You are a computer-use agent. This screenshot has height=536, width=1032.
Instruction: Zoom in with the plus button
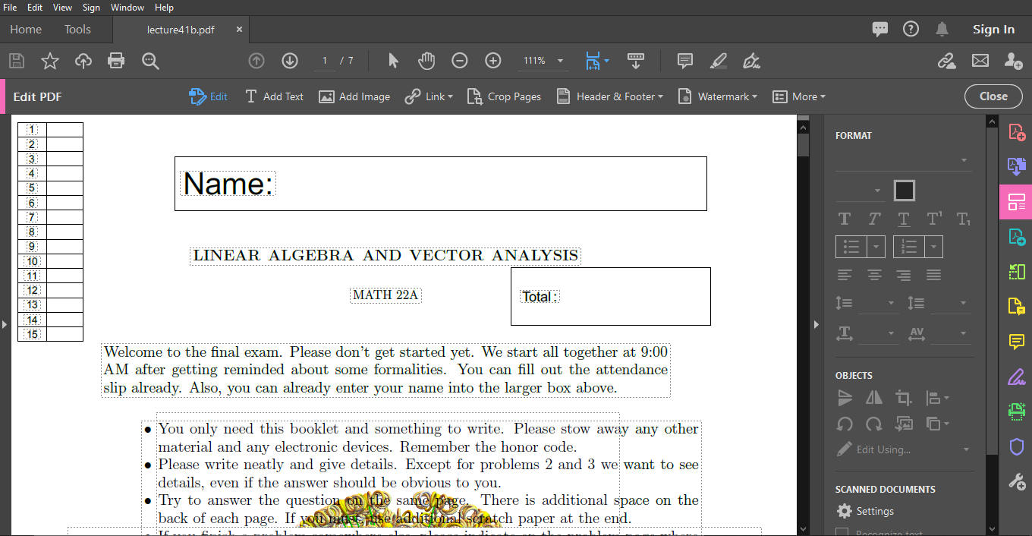tap(493, 61)
